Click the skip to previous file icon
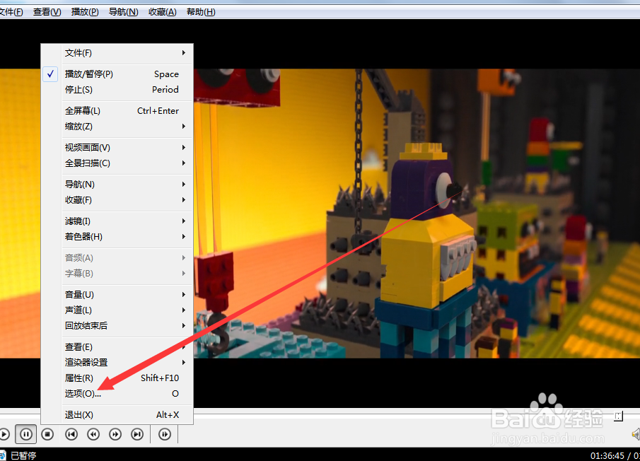This screenshot has height=461, width=640. click(x=71, y=434)
